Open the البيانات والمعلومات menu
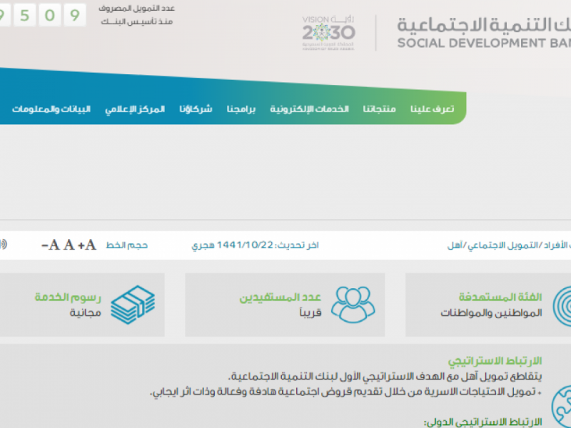 point(51,109)
